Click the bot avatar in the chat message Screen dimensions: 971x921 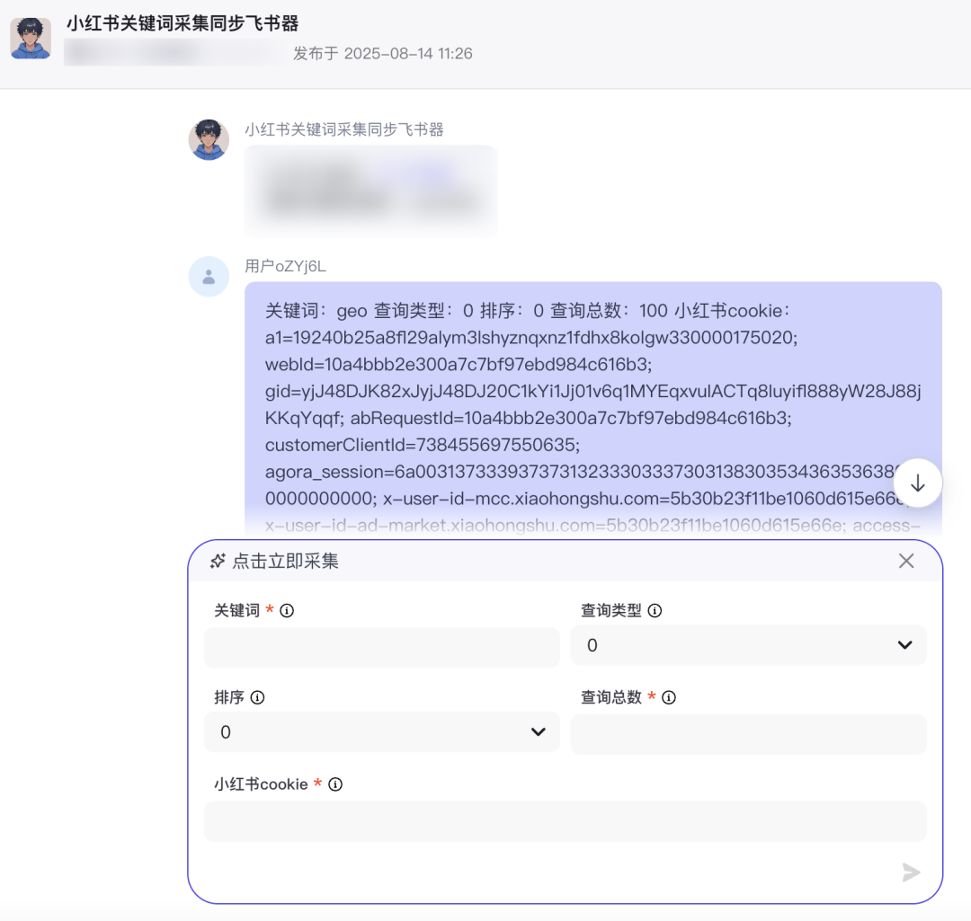tap(209, 140)
